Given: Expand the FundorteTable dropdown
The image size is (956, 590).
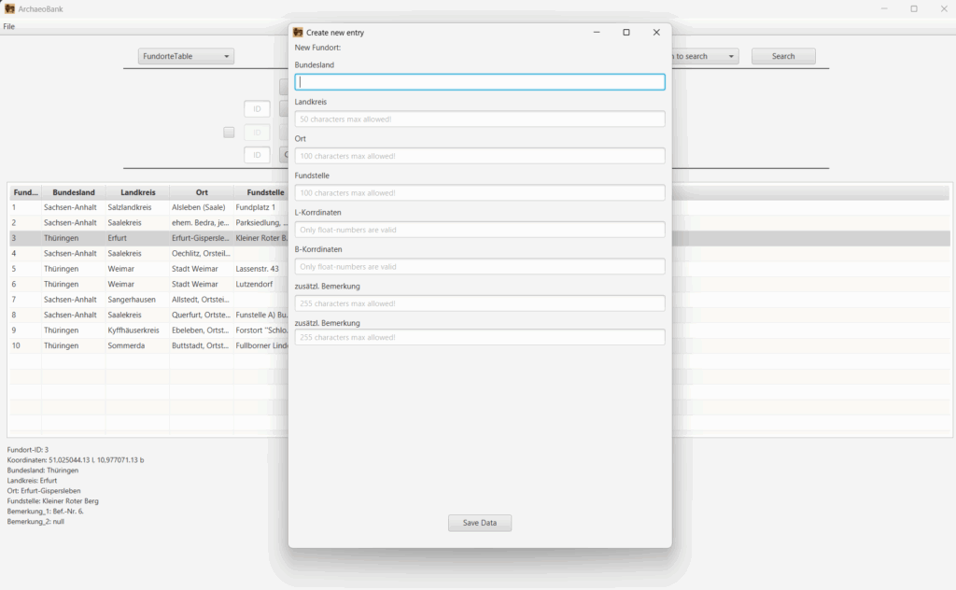Looking at the screenshot, I should pyautogui.click(x=186, y=57).
